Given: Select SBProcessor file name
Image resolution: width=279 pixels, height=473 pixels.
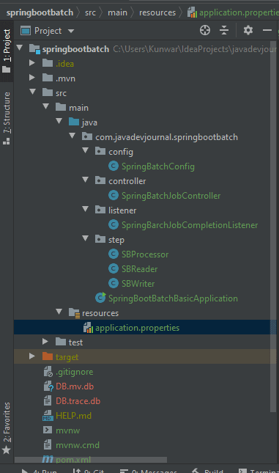Looking at the screenshot, I should (145, 254).
